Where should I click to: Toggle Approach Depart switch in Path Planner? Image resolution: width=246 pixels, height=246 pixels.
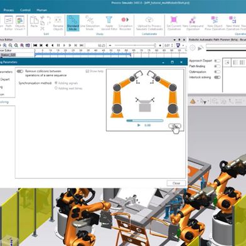tap(217, 61)
